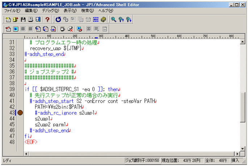This screenshot has height=166, width=248.
Task: Clear all breakpoints with red X icon
Action: [70, 29]
